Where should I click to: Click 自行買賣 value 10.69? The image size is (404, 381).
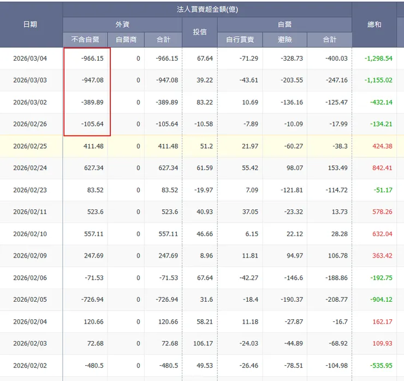point(250,102)
